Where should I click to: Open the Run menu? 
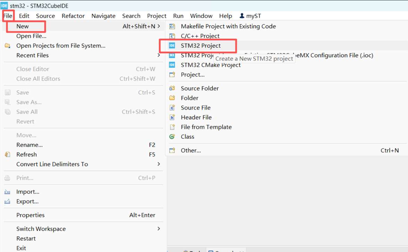(x=178, y=16)
